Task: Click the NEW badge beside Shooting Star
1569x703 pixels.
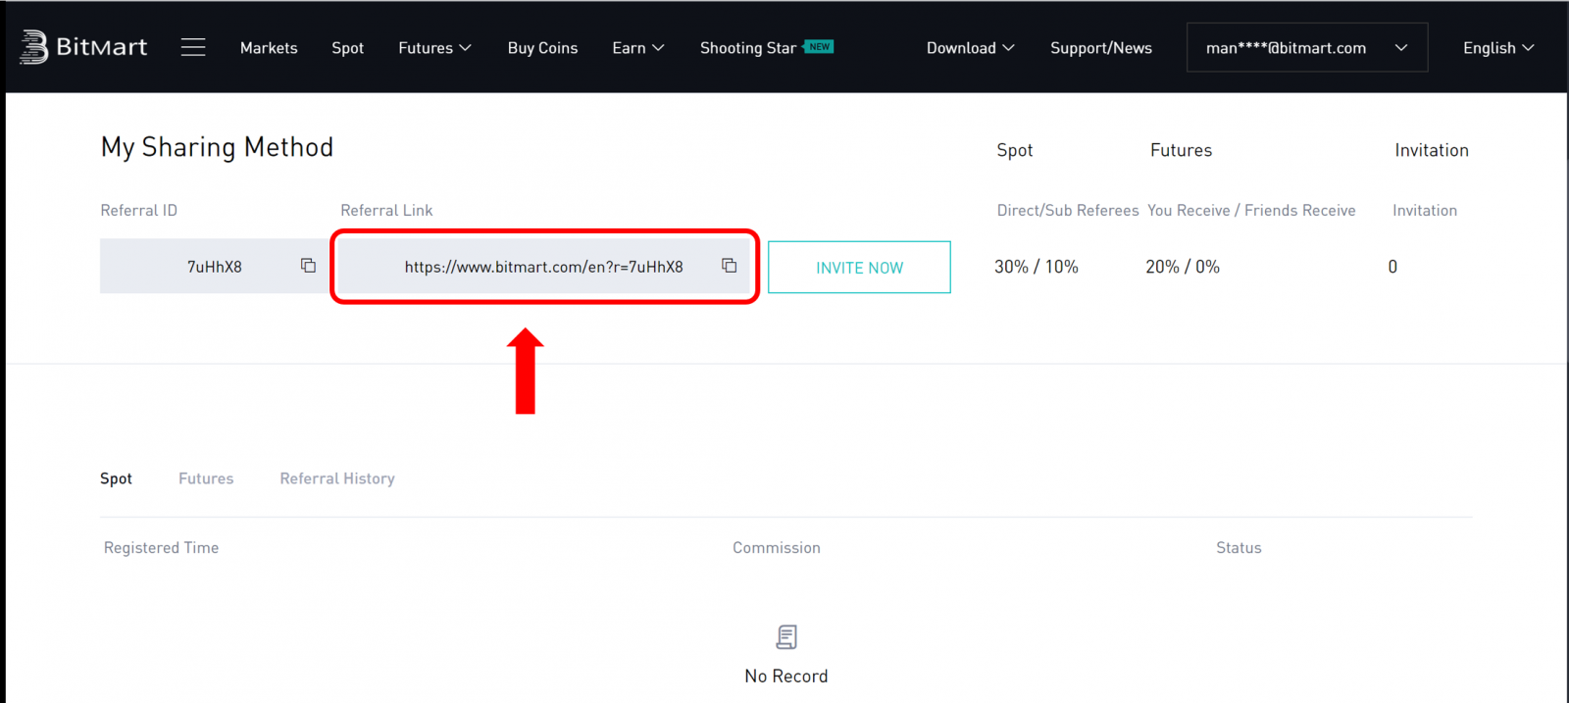Action: point(819,46)
